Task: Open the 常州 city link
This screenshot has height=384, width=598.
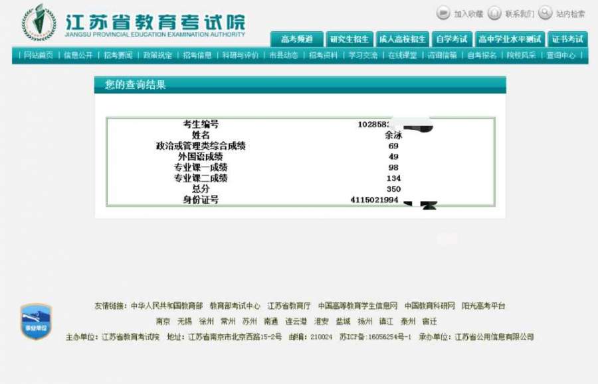Action: (x=228, y=321)
